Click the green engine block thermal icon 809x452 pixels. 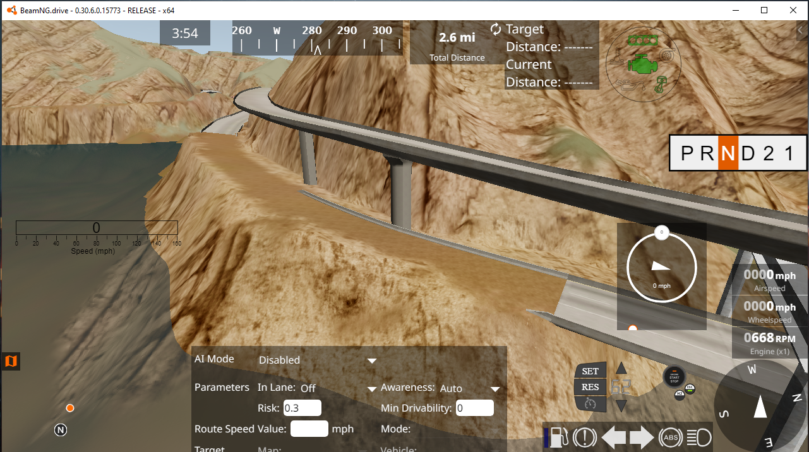[x=643, y=64]
